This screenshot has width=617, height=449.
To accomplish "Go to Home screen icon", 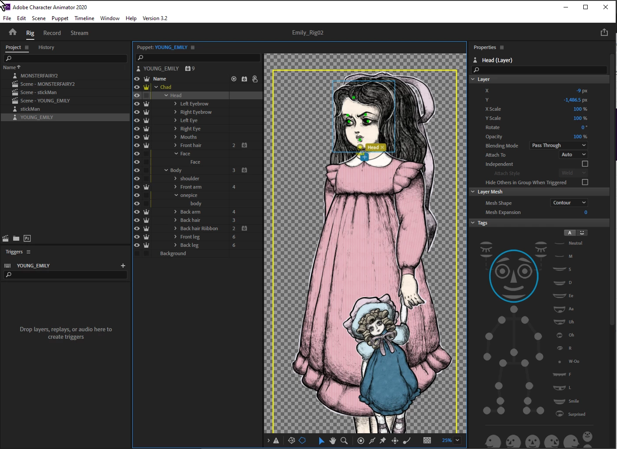I will pyautogui.click(x=13, y=32).
